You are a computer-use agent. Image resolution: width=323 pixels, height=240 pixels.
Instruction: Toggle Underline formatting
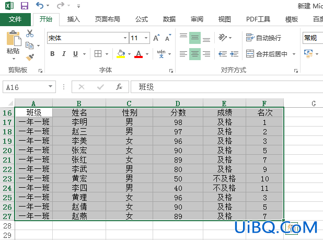pos(76,54)
